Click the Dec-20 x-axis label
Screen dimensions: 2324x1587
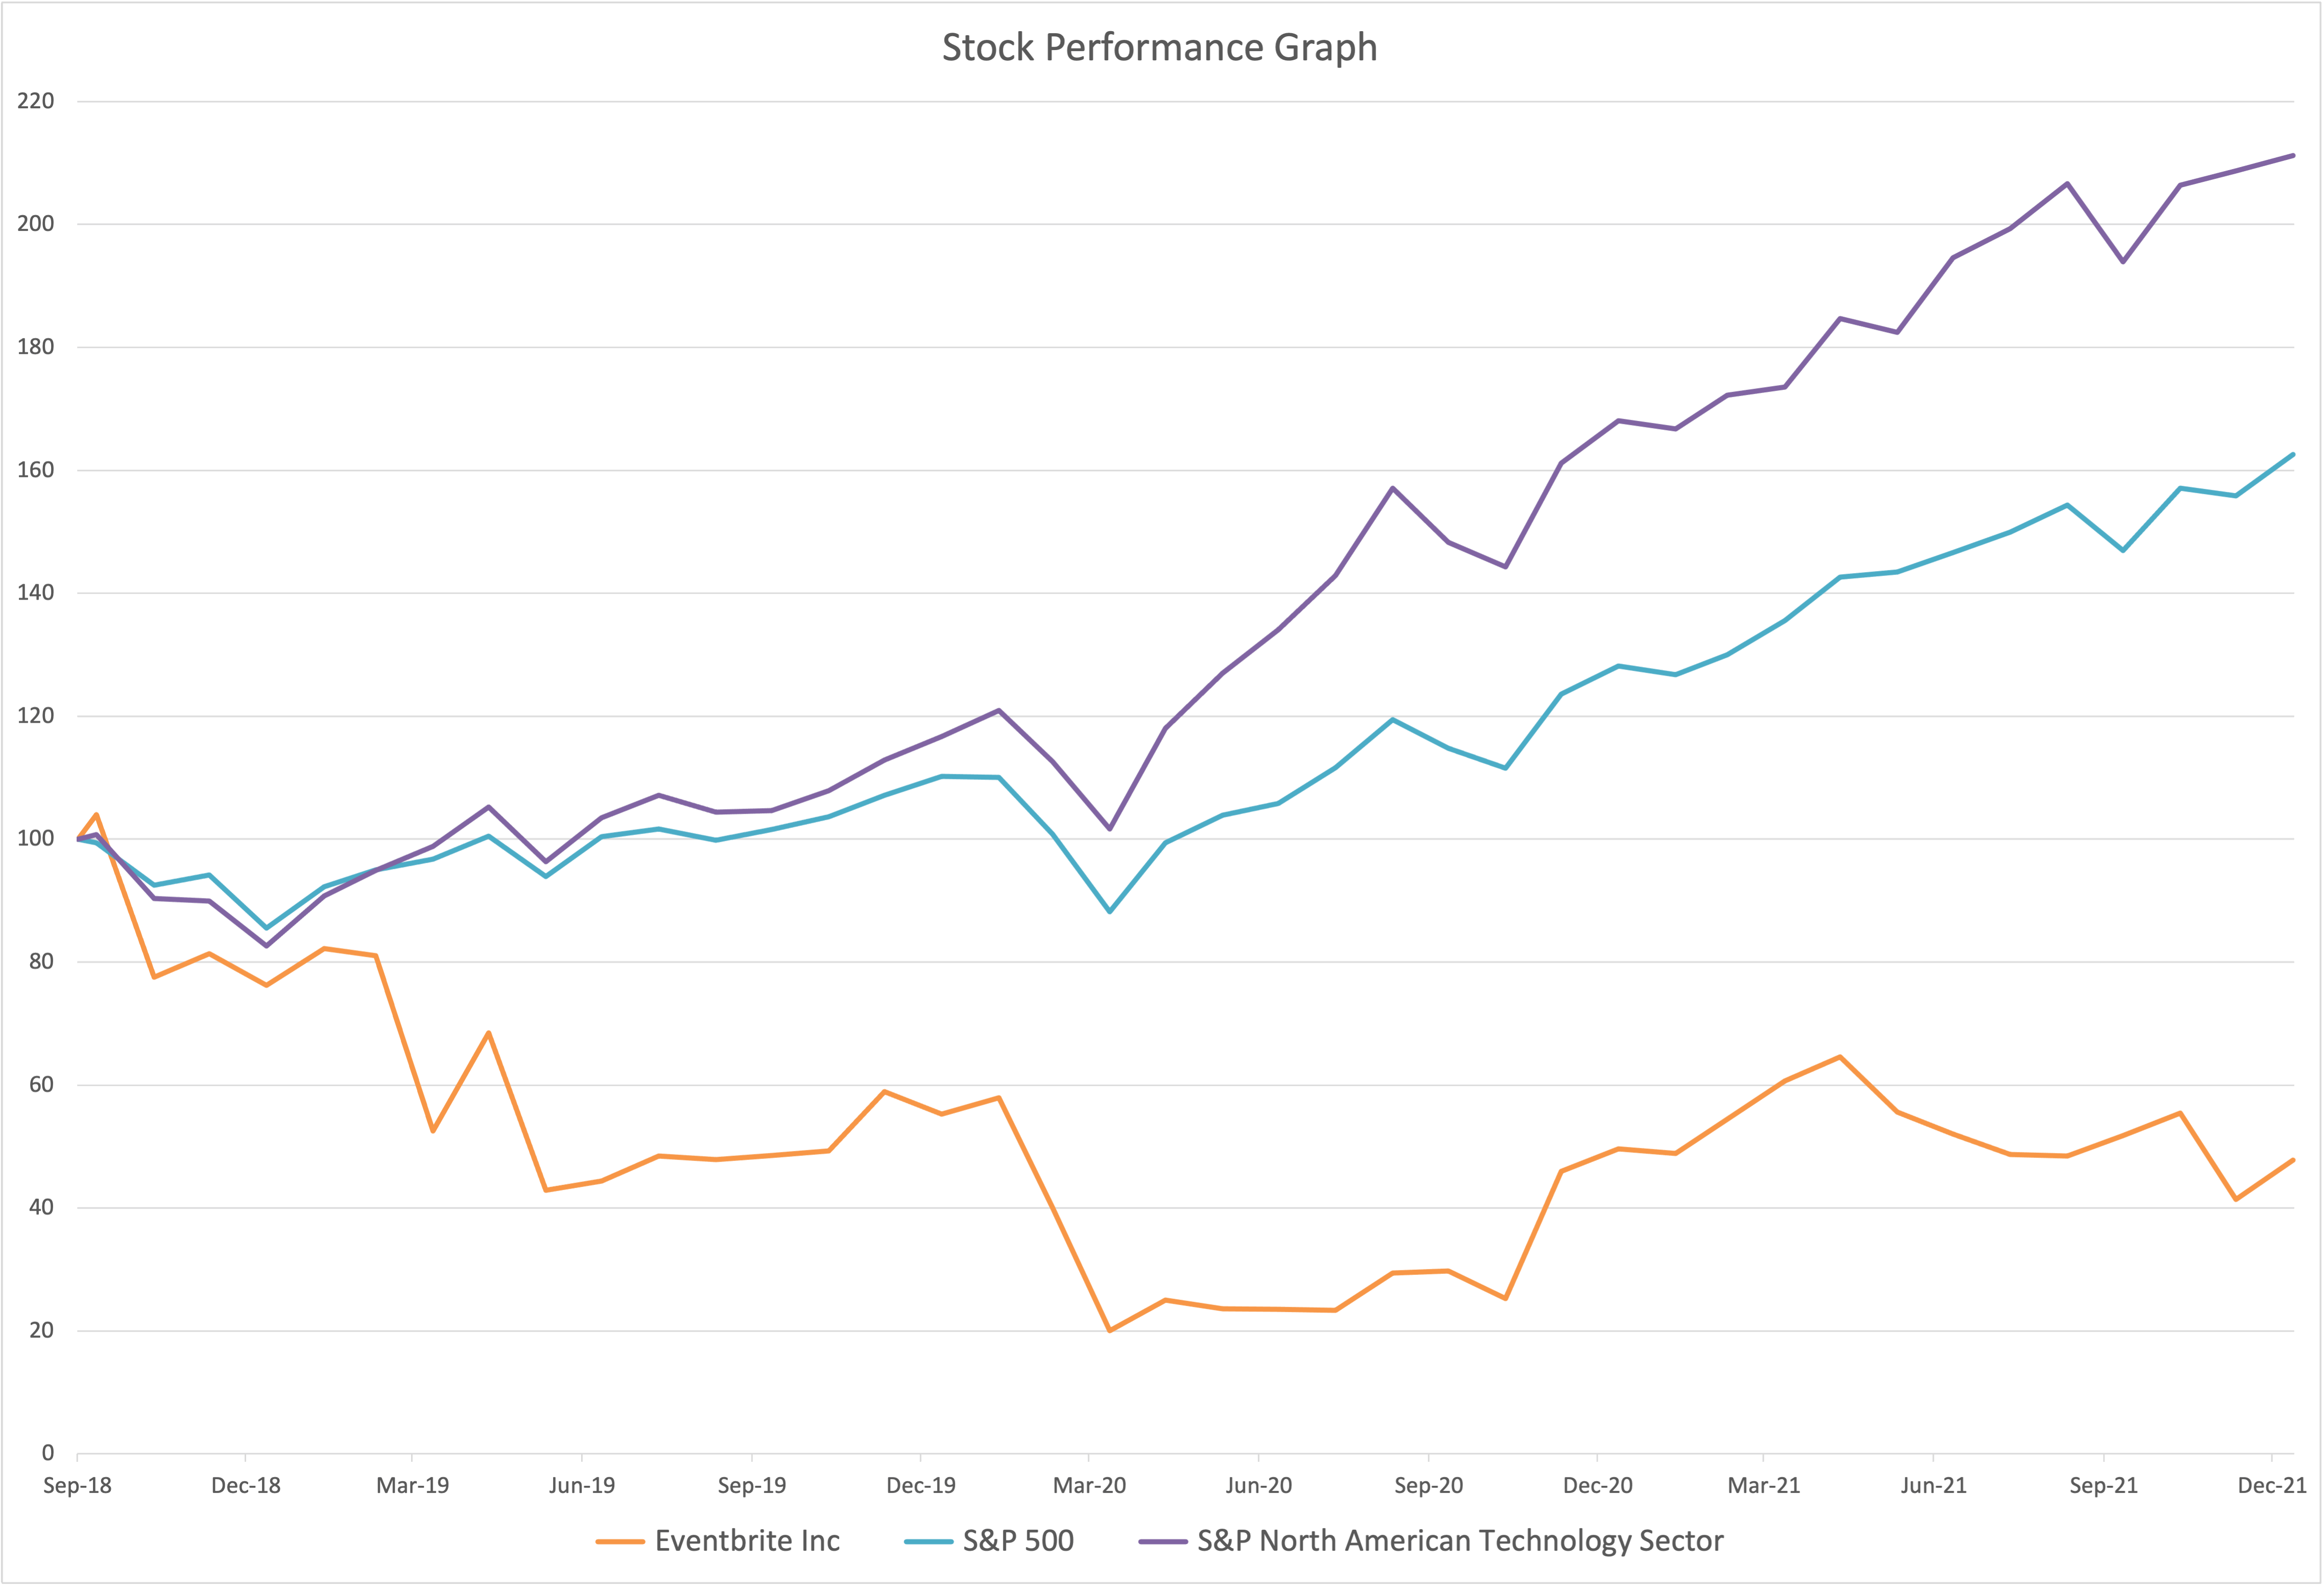pyautogui.click(x=1597, y=1486)
